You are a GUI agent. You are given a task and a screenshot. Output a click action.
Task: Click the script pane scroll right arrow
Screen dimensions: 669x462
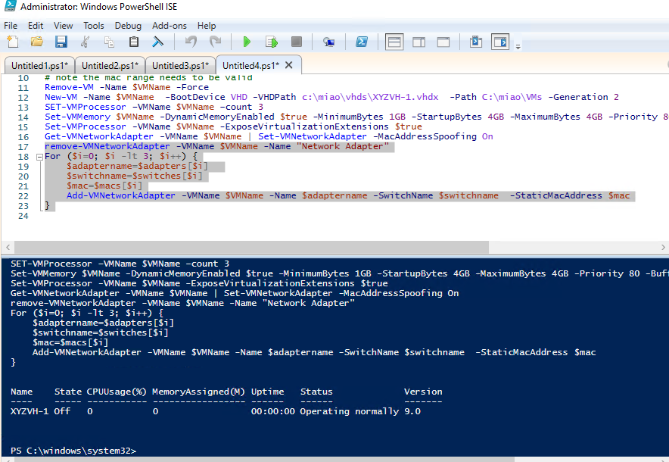tap(663, 247)
